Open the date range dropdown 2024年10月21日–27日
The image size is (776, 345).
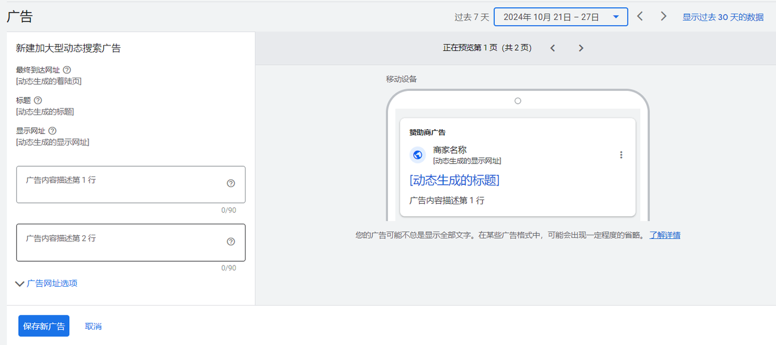[561, 17]
